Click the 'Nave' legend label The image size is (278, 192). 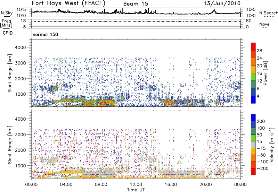264,24
